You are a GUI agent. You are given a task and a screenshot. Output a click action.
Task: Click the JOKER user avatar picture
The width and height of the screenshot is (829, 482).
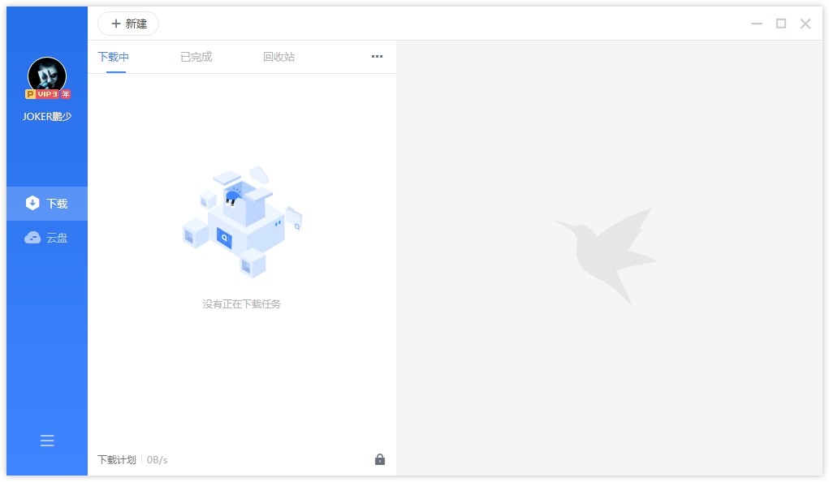[47, 75]
